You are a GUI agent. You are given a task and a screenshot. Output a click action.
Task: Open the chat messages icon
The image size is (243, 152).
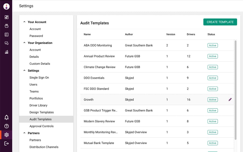click(6, 43)
